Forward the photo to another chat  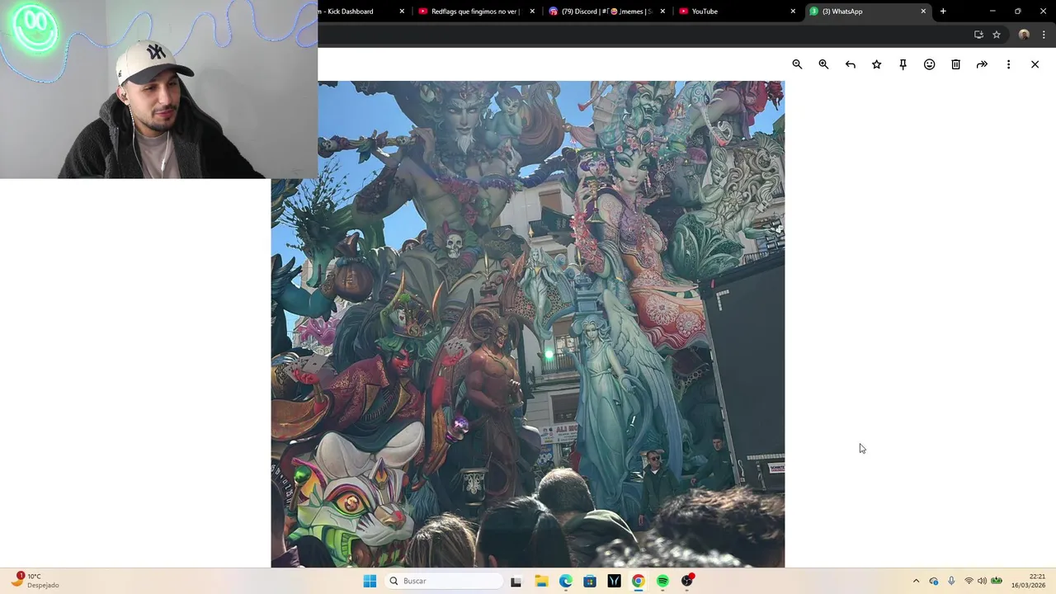click(x=983, y=64)
